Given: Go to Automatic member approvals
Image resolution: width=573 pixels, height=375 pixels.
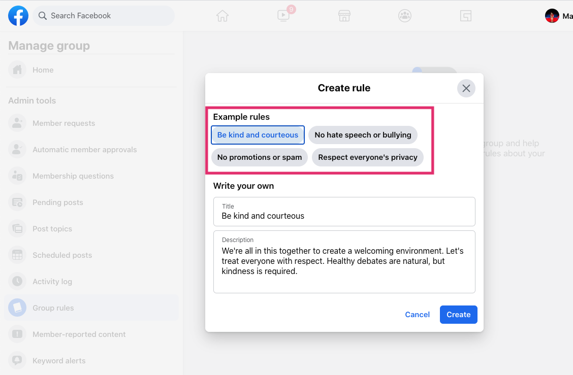Looking at the screenshot, I should pyautogui.click(x=91, y=149).
